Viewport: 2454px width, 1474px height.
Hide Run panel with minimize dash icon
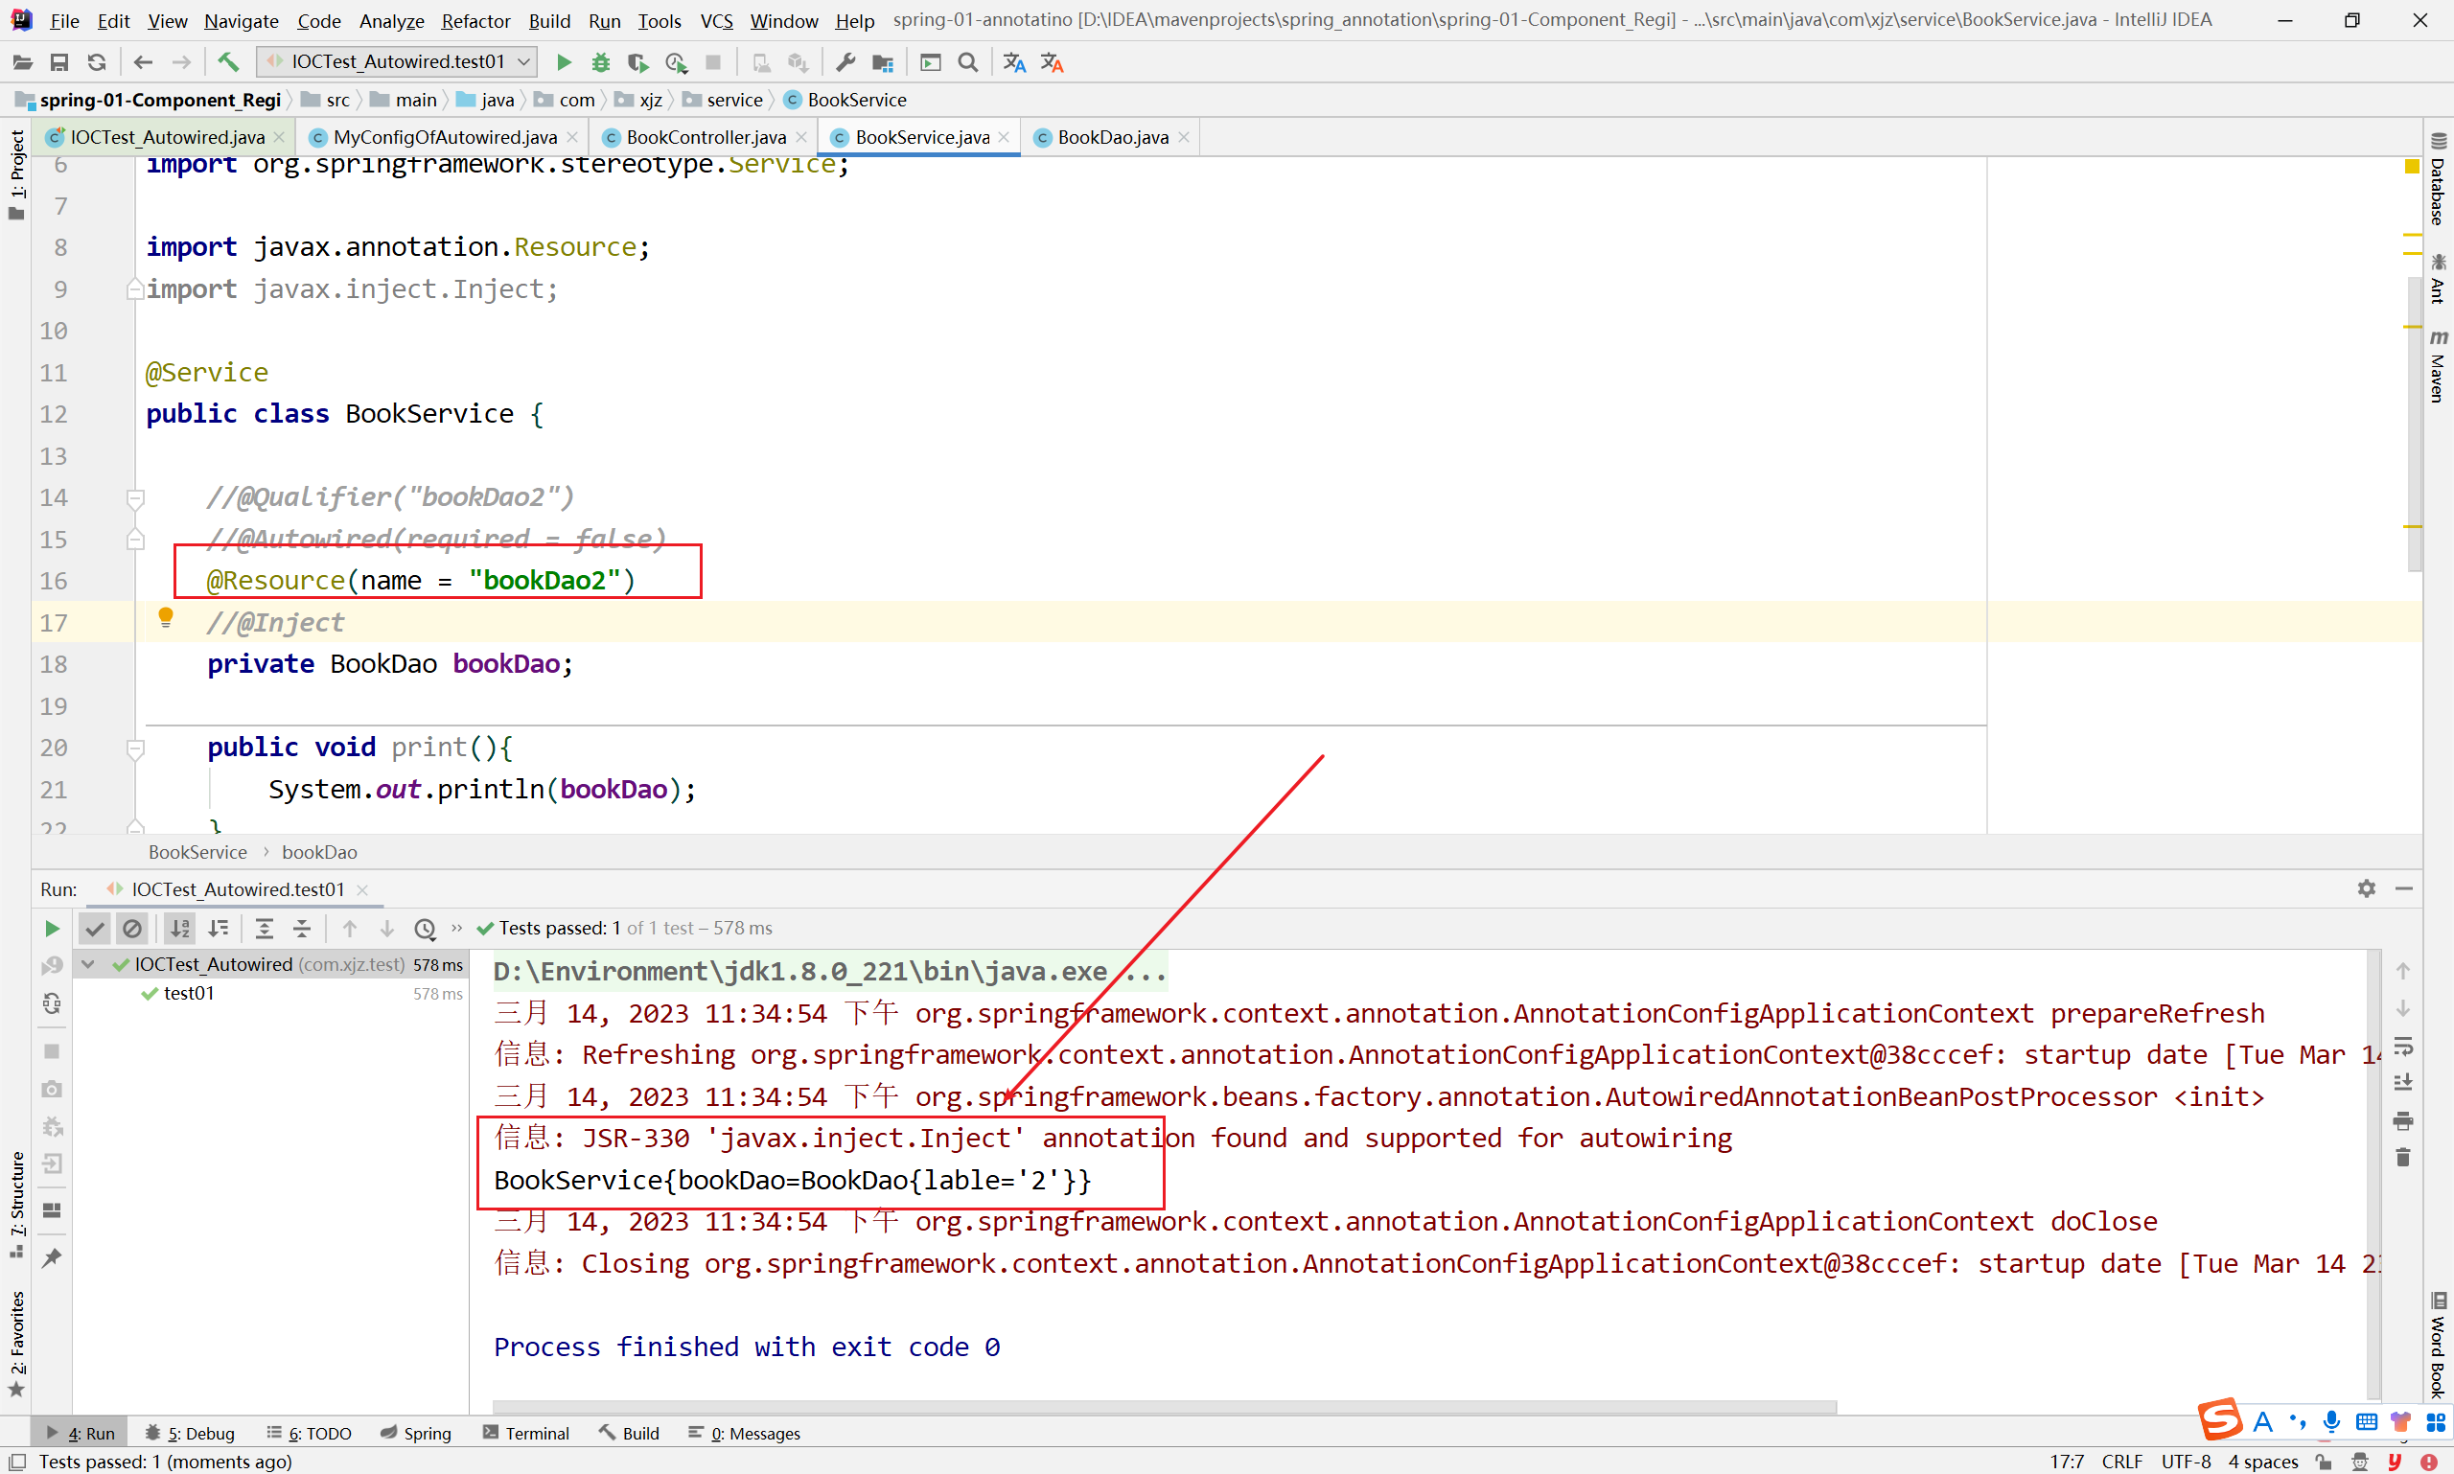(2404, 889)
